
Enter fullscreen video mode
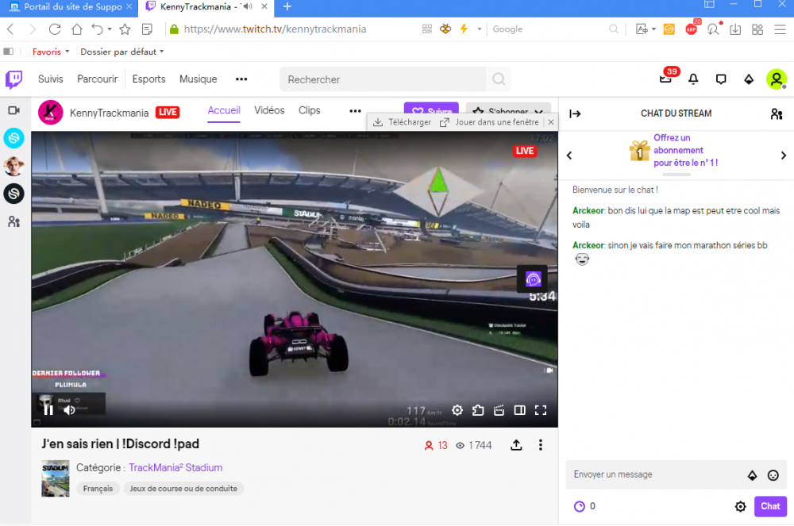tap(541, 410)
